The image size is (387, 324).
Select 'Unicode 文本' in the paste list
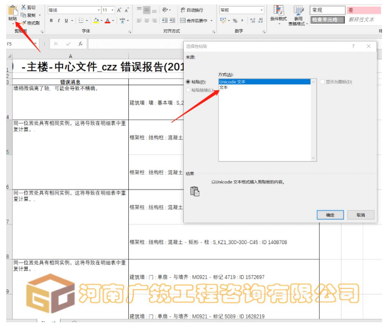(264, 82)
